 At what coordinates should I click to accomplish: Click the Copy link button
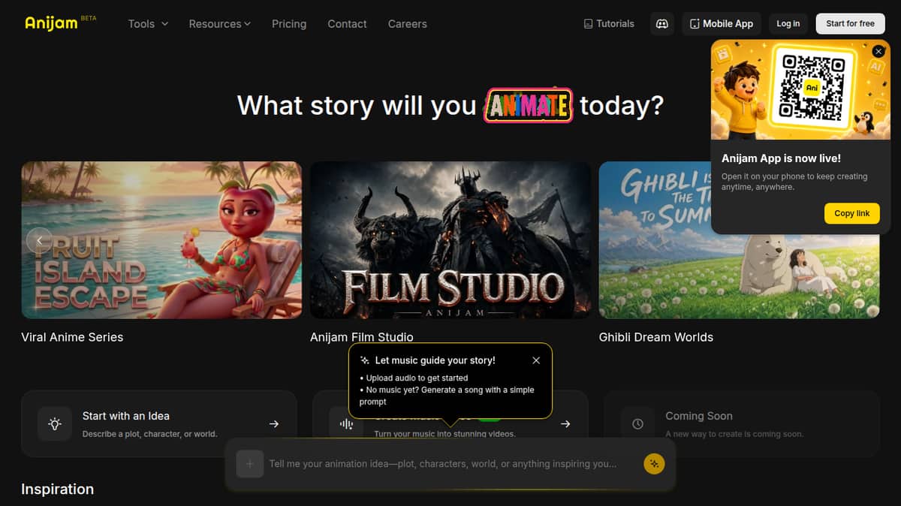click(x=851, y=213)
